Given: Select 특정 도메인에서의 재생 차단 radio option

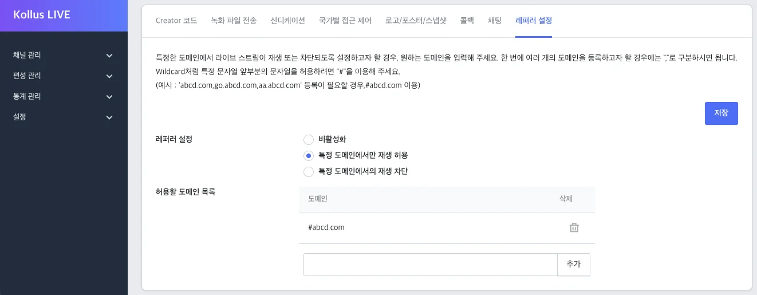Looking at the screenshot, I should 309,171.
